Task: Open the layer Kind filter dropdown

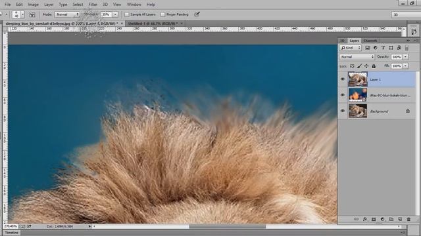Action: tap(351, 48)
